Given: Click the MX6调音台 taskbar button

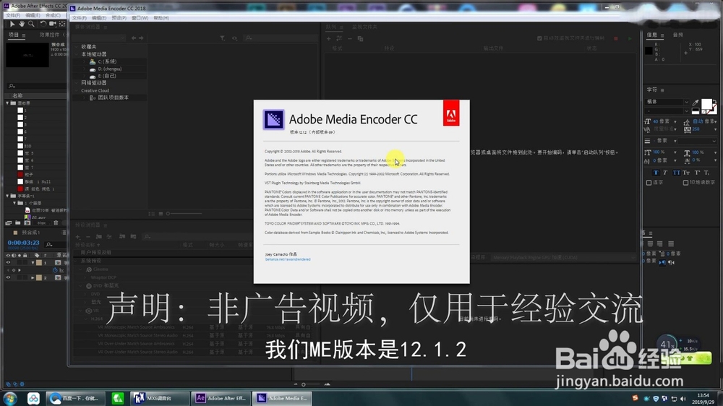Looking at the screenshot, I should [160, 398].
